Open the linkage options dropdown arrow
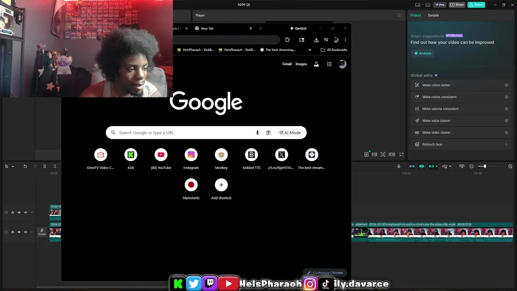517x291 pixels. [437, 167]
